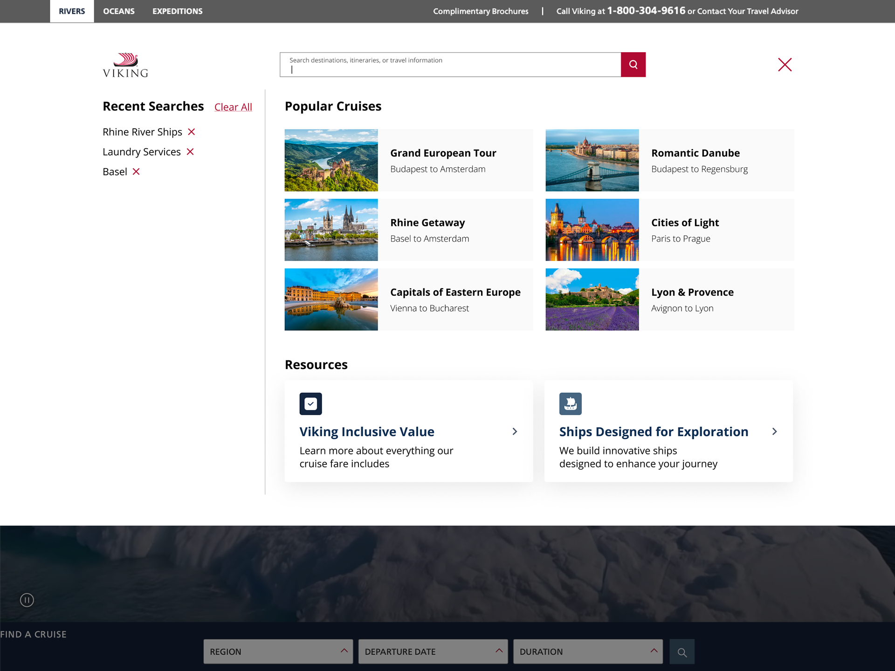
Task: Clear All recent searches
Action: 233,107
